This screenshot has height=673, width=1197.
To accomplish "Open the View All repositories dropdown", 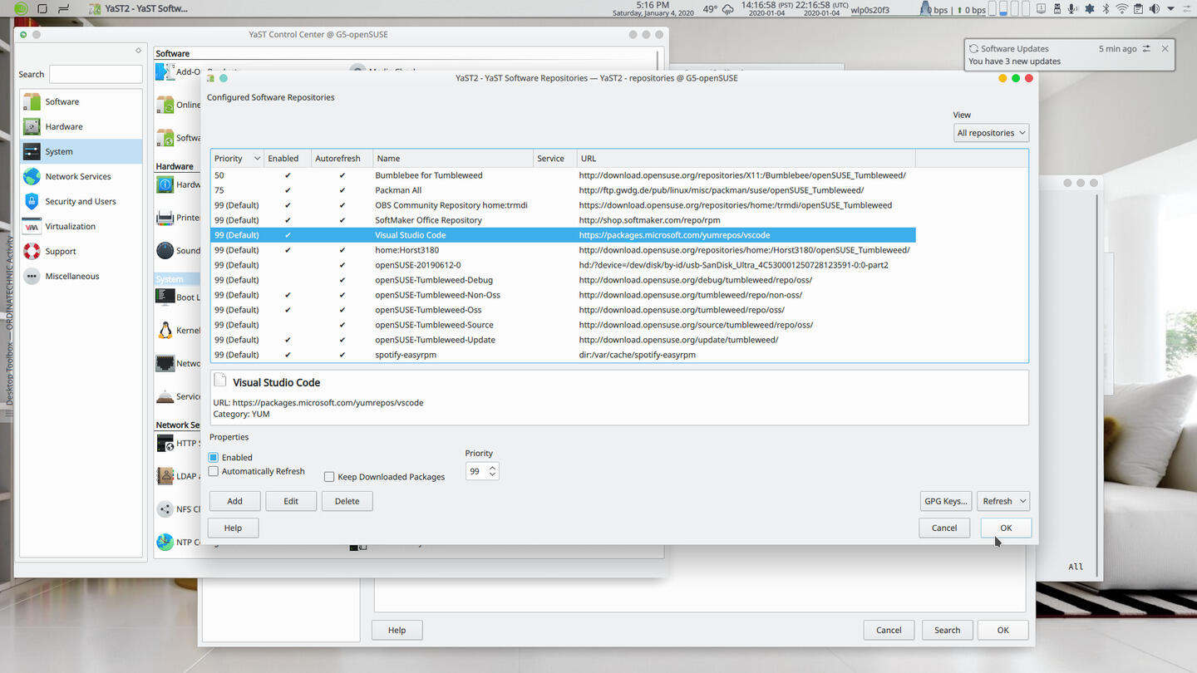I will [991, 133].
